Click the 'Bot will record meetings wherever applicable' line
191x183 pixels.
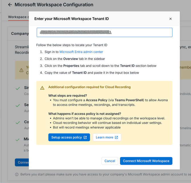click(x=87, y=127)
